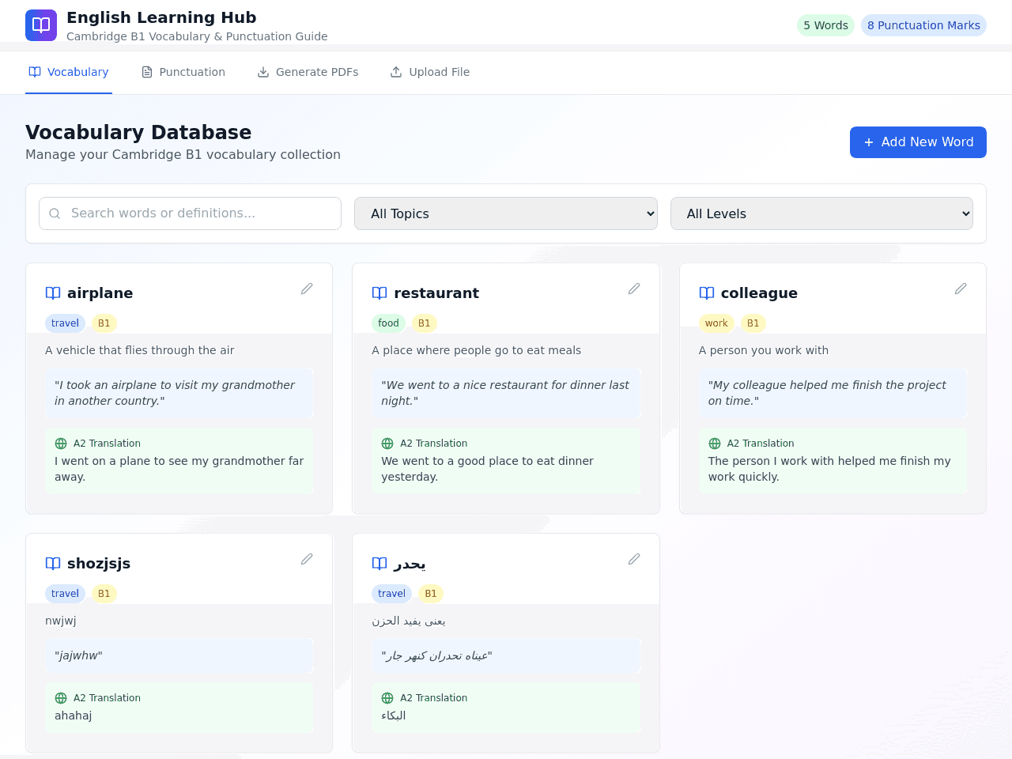The height and width of the screenshot is (759, 1012).
Task: Edit the restaurant word using the pencil icon
Action: tap(634, 289)
